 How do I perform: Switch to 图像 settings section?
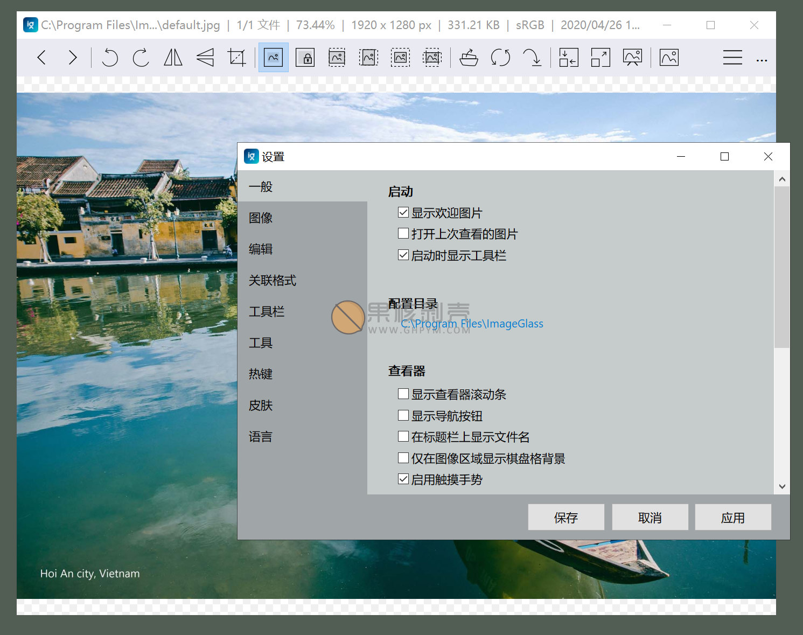tap(261, 218)
